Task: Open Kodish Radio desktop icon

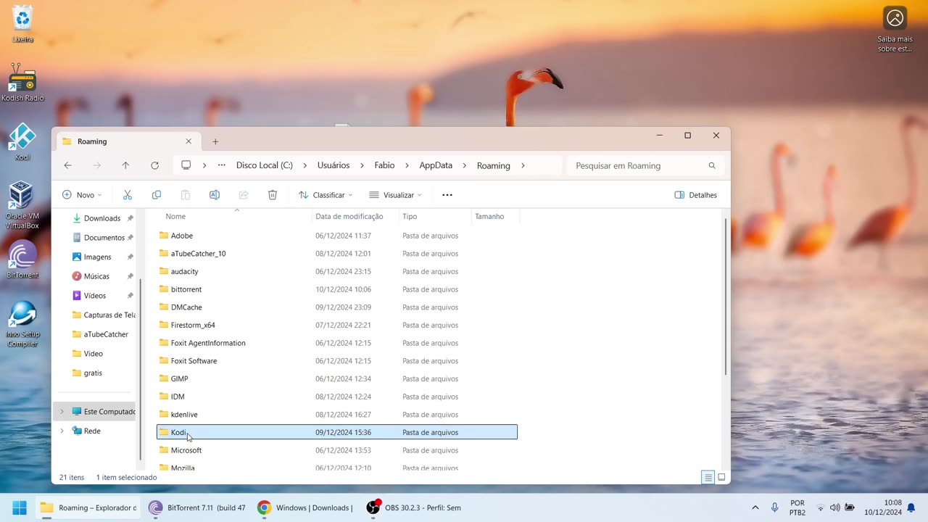Action: (x=22, y=82)
